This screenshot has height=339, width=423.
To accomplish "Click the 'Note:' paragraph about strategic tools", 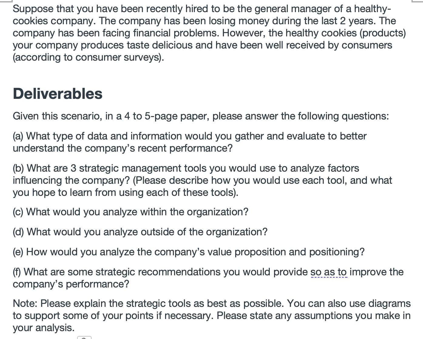I will pyautogui.click(x=212, y=316).
